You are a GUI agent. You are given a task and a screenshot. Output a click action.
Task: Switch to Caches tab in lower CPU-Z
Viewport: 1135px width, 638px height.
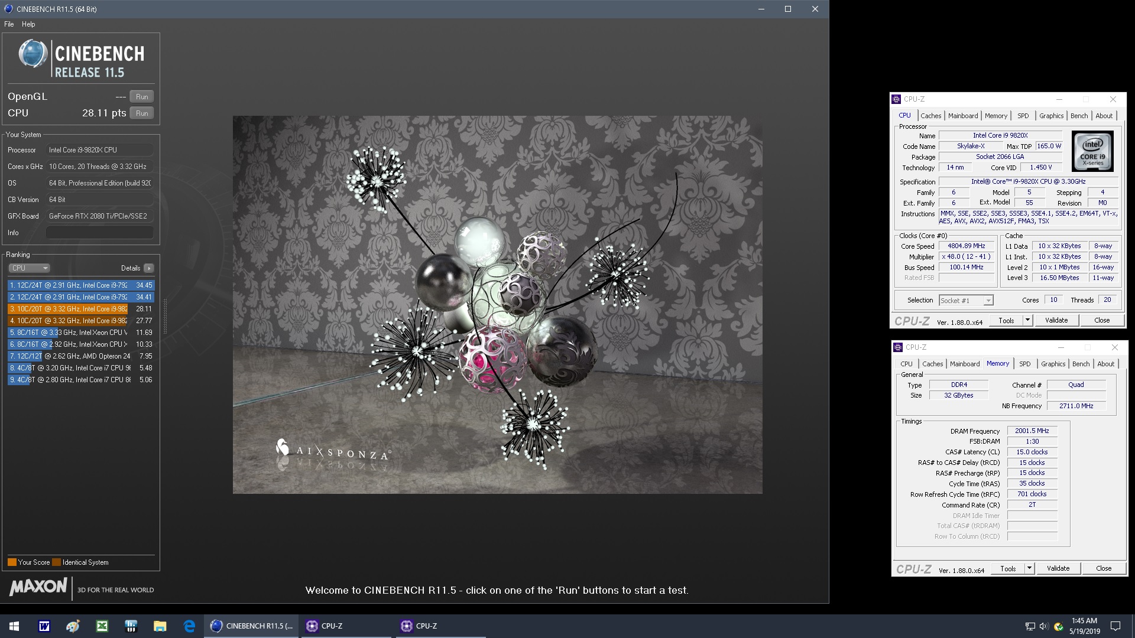coord(932,364)
